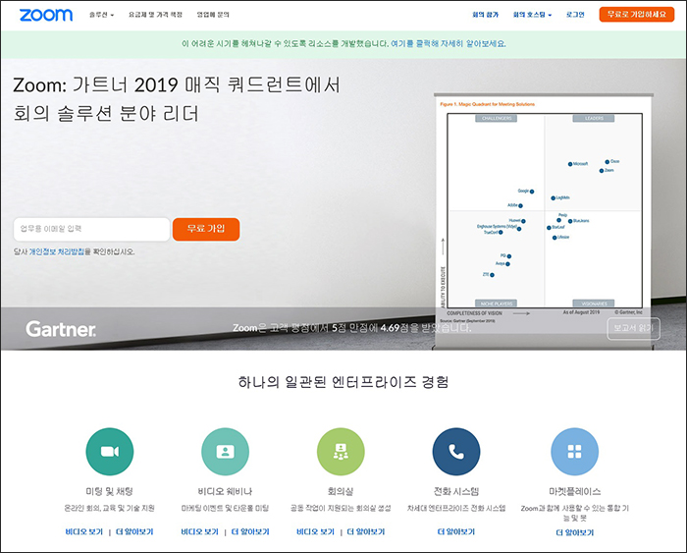The width and height of the screenshot is (687, 553).
Task: Click the 하나의 일관된 엔터프라이즈 경험 heading
Action: click(343, 382)
